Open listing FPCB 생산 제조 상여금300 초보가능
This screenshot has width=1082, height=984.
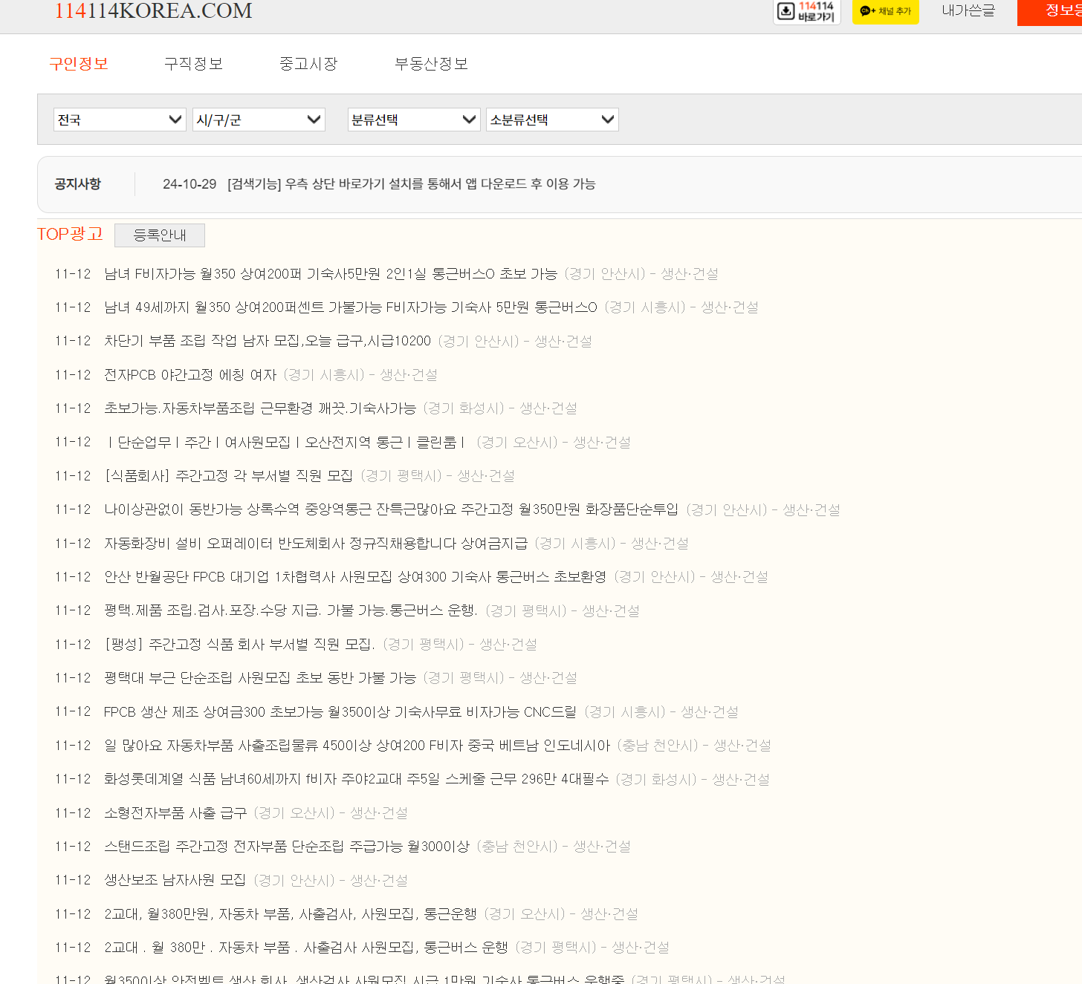(x=340, y=712)
